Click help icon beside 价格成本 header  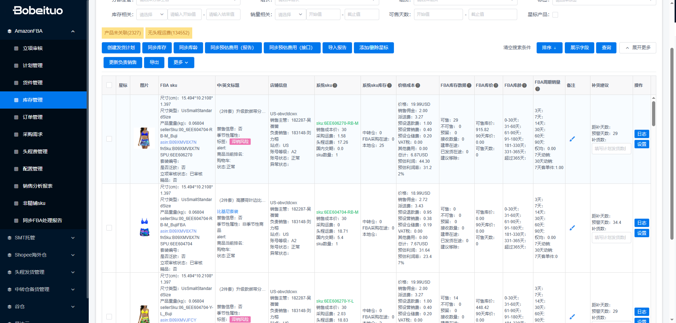pyautogui.click(x=418, y=85)
